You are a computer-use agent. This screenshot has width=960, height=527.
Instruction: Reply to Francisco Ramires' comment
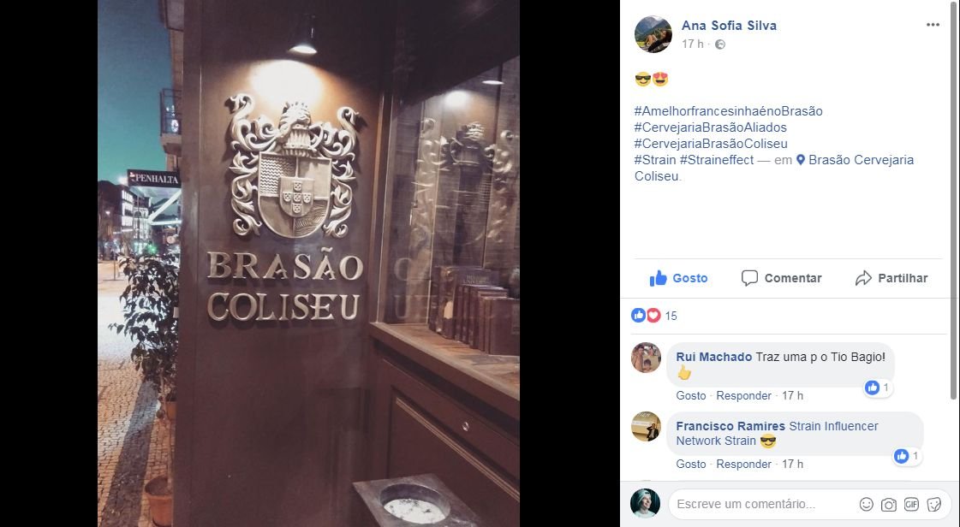point(744,464)
